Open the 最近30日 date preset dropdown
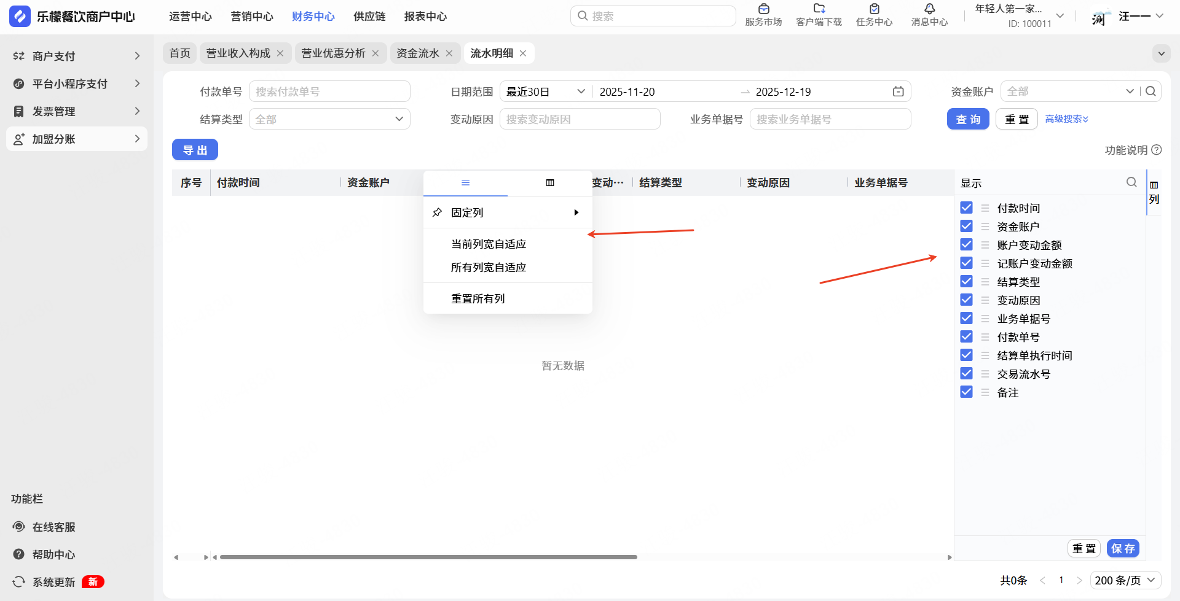 [x=546, y=91]
